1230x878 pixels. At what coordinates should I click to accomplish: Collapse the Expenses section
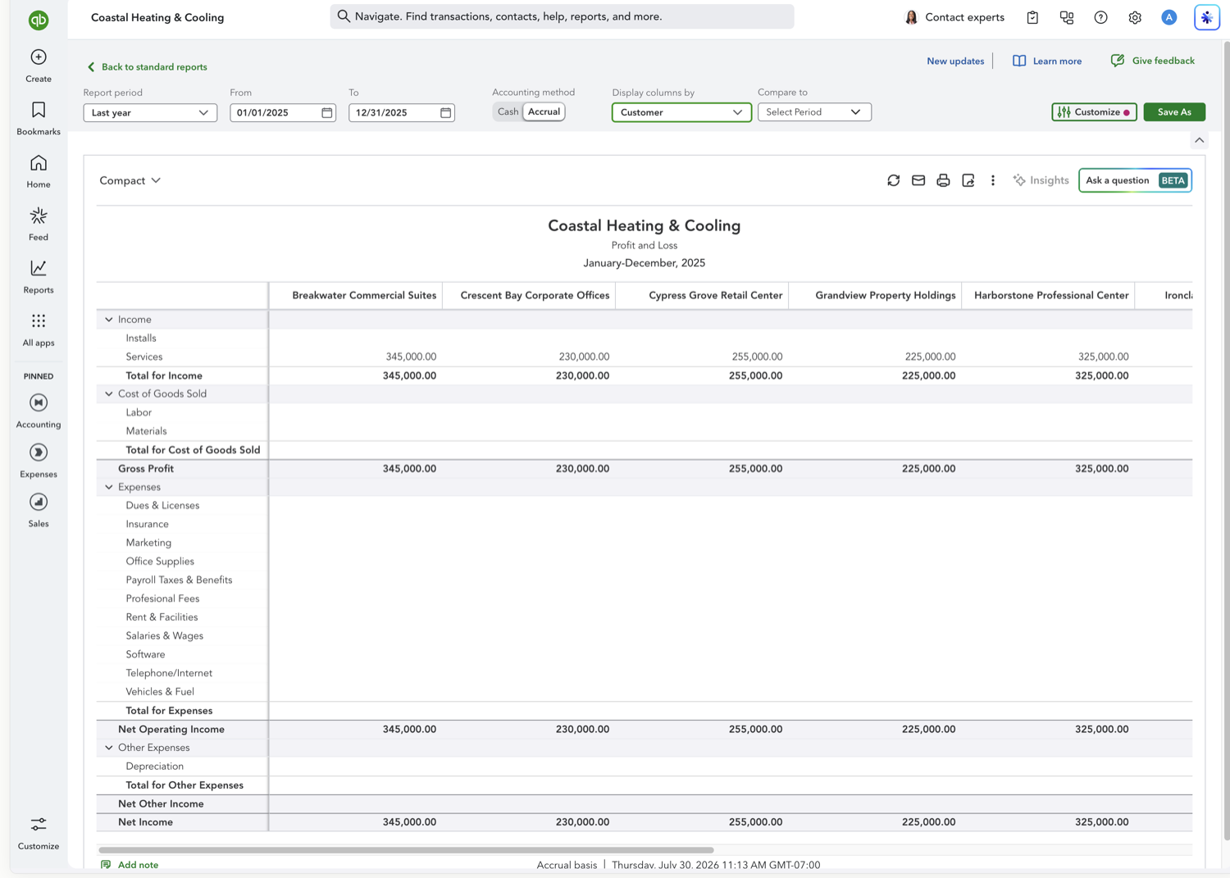109,487
